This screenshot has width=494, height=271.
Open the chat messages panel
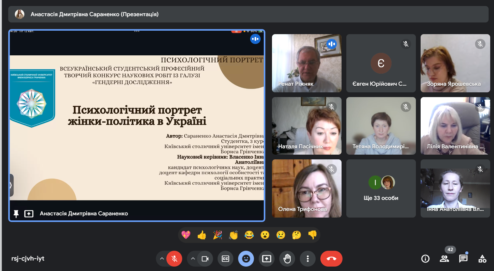pyautogui.click(x=463, y=259)
